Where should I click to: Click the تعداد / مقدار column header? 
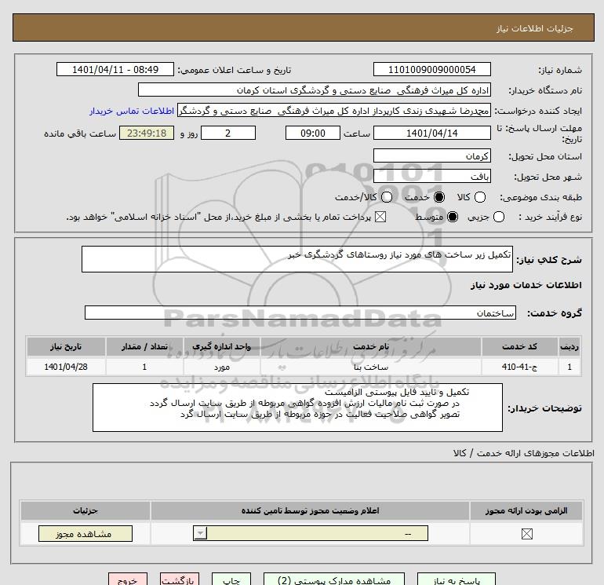point(144,346)
